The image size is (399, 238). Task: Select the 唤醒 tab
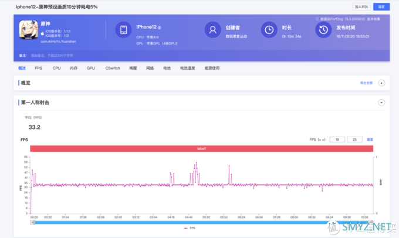(x=133, y=68)
